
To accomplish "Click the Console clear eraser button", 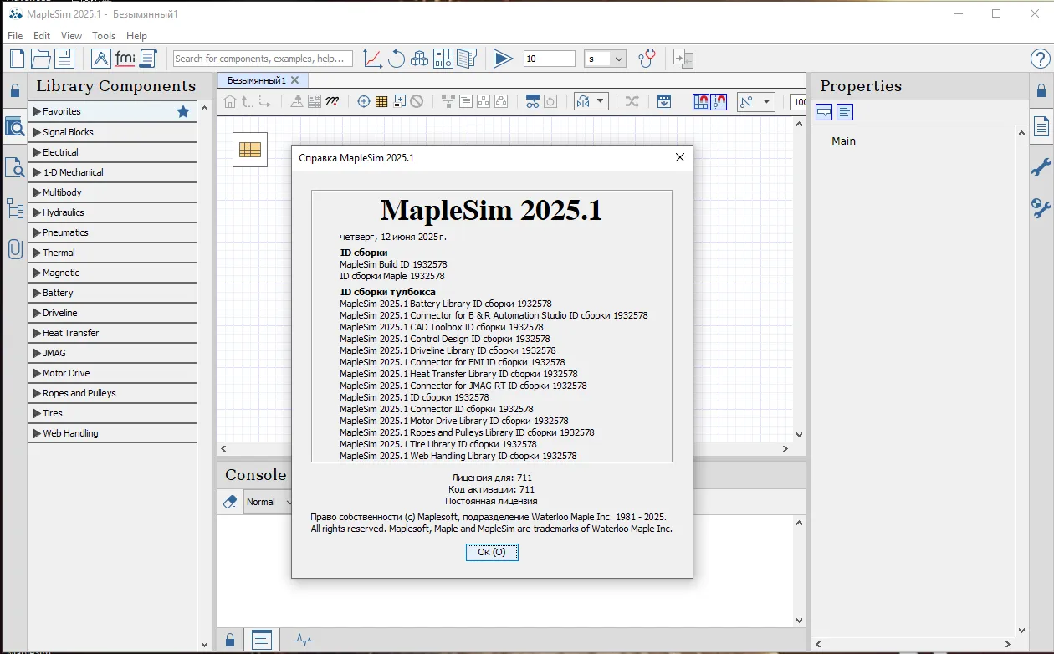I will 230,502.
